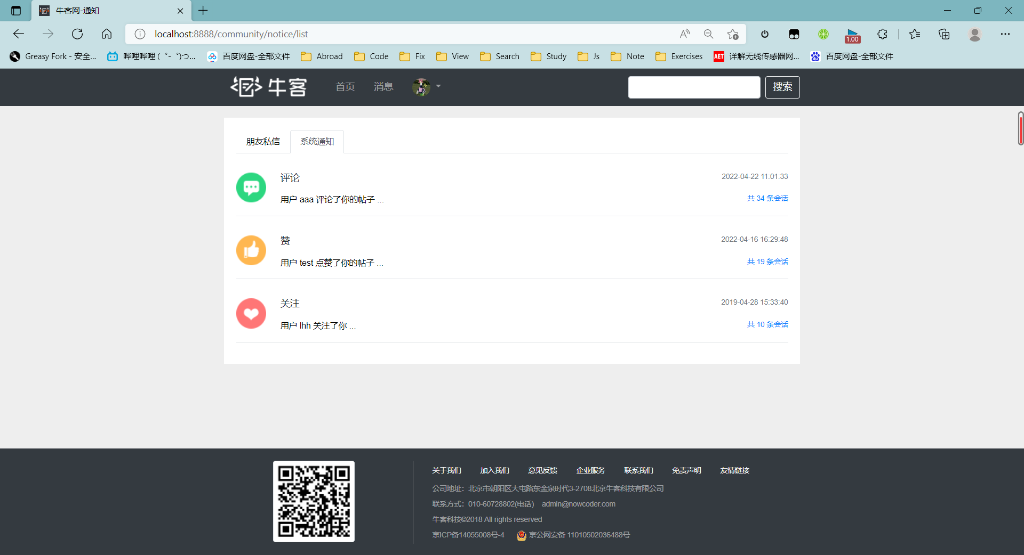This screenshot has height=555, width=1024.
Task: Open the browser Collections icon
Action: (944, 34)
